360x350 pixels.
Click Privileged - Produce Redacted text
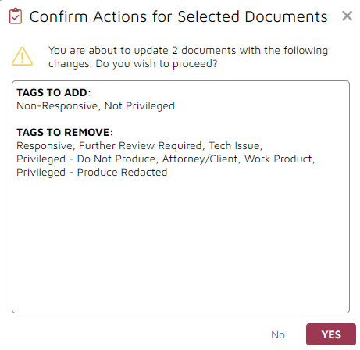(x=92, y=173)
